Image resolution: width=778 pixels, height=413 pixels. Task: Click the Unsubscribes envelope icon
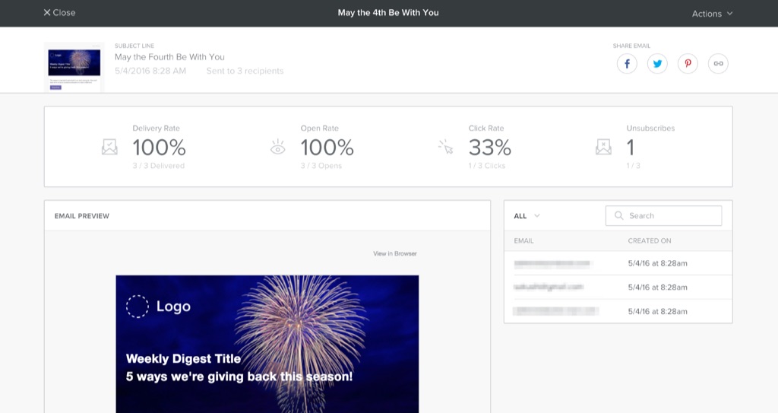pos(603,147)
